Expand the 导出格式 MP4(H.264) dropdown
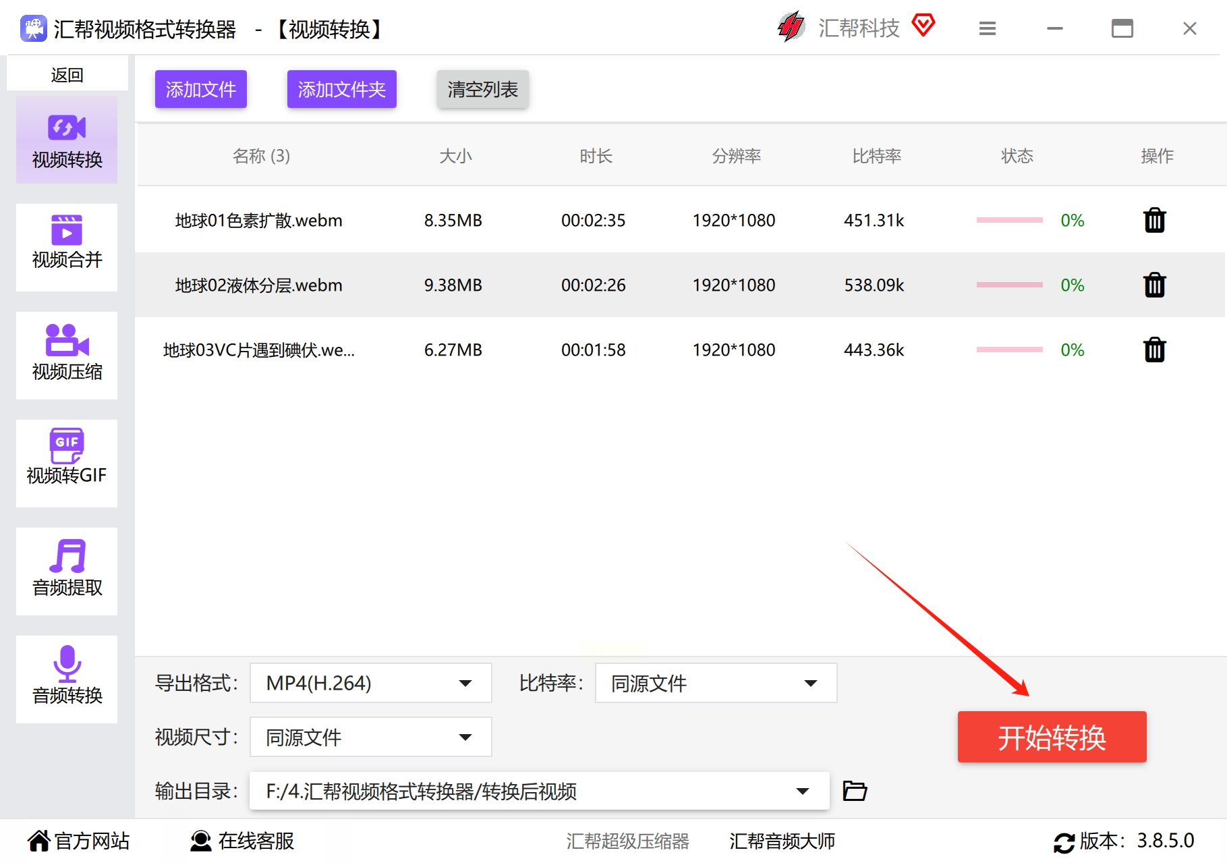The height and width of the screenshot is (863, 1227). pos(370,683)
